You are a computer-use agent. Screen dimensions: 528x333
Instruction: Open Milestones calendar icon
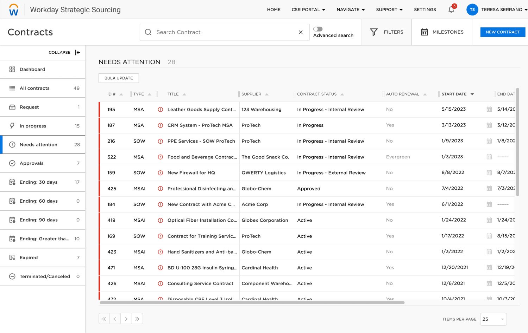tap(425, 32)
